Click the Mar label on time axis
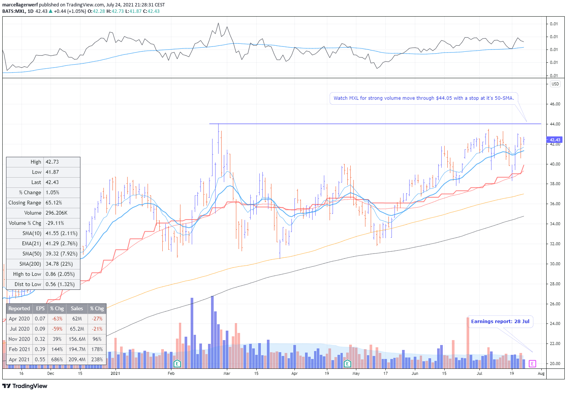 tap(226, 373)
